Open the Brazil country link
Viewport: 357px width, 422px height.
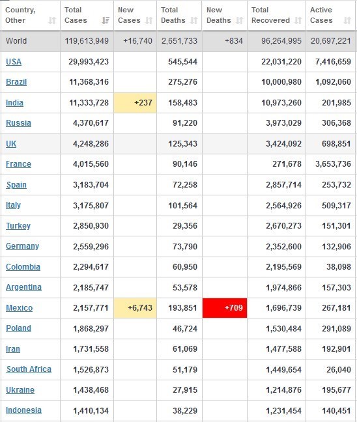(16, 82)
